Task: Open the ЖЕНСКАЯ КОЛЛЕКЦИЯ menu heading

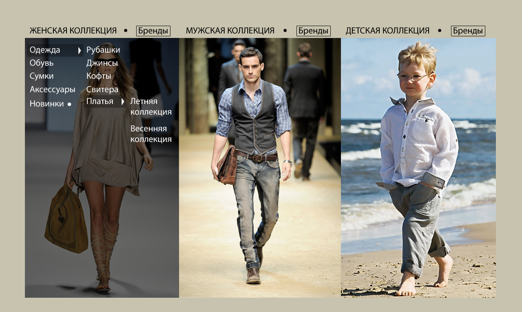Action: pos(73,31)
